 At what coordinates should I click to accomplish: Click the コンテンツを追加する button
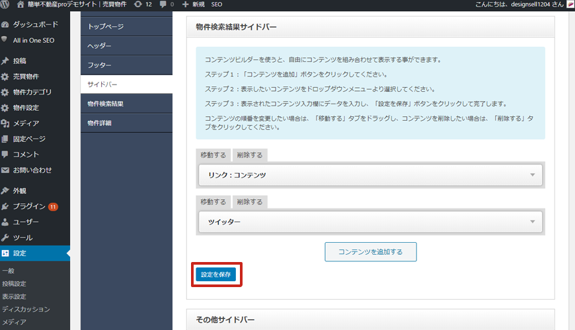370,251
